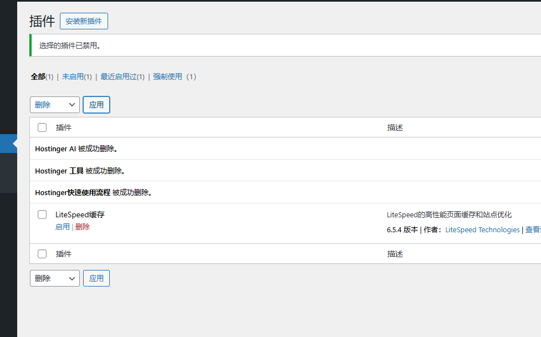Click the top 应用 button

click(96, 104)
